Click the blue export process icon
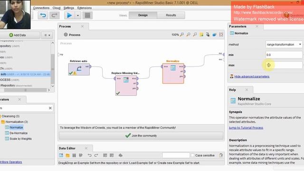 [214, 35]
